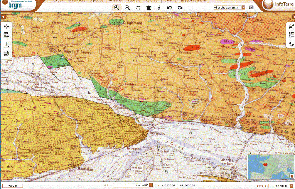The height and width of the screenshot is (189, 295).
Task: Print the current map
Action: coord(6,54)
